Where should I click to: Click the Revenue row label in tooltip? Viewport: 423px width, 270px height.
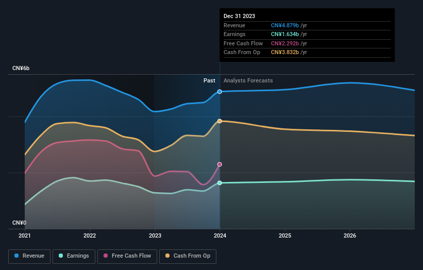[x=234, y=25]
